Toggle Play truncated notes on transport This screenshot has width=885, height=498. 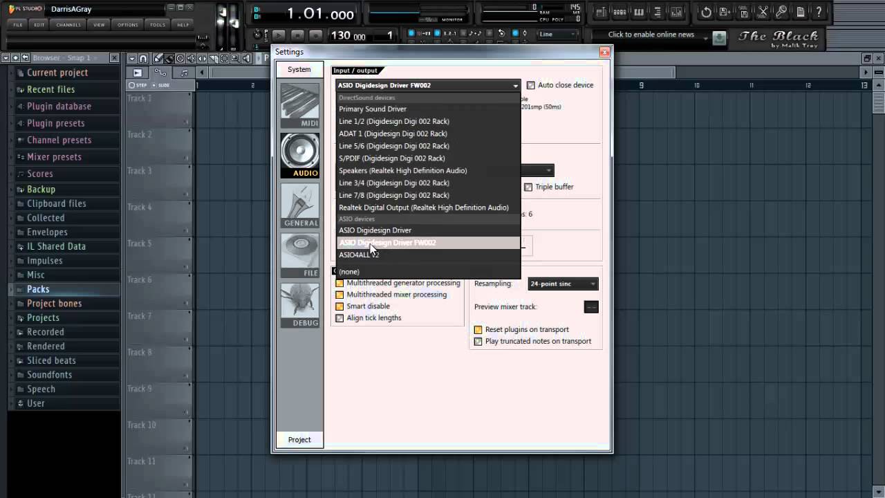coord(478,342)
